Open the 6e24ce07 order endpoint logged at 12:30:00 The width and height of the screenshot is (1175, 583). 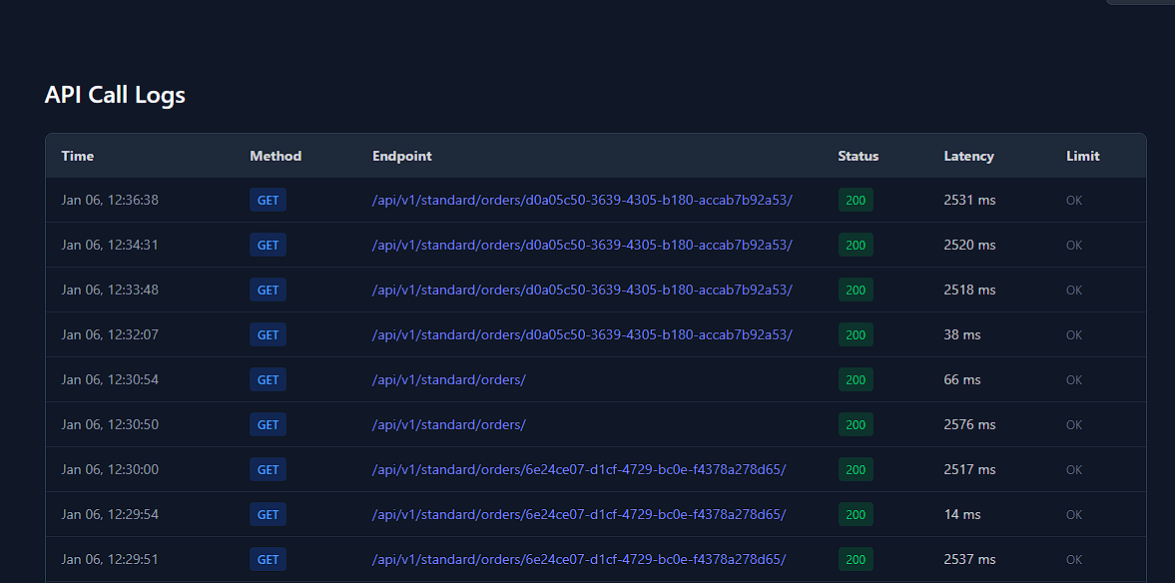(x=578, y=469)
